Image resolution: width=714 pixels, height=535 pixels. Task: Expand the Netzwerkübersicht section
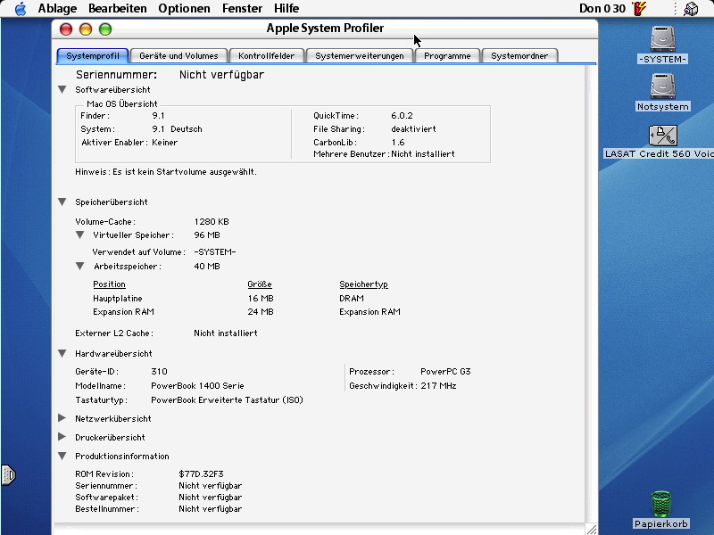click(x=62, y=418)
